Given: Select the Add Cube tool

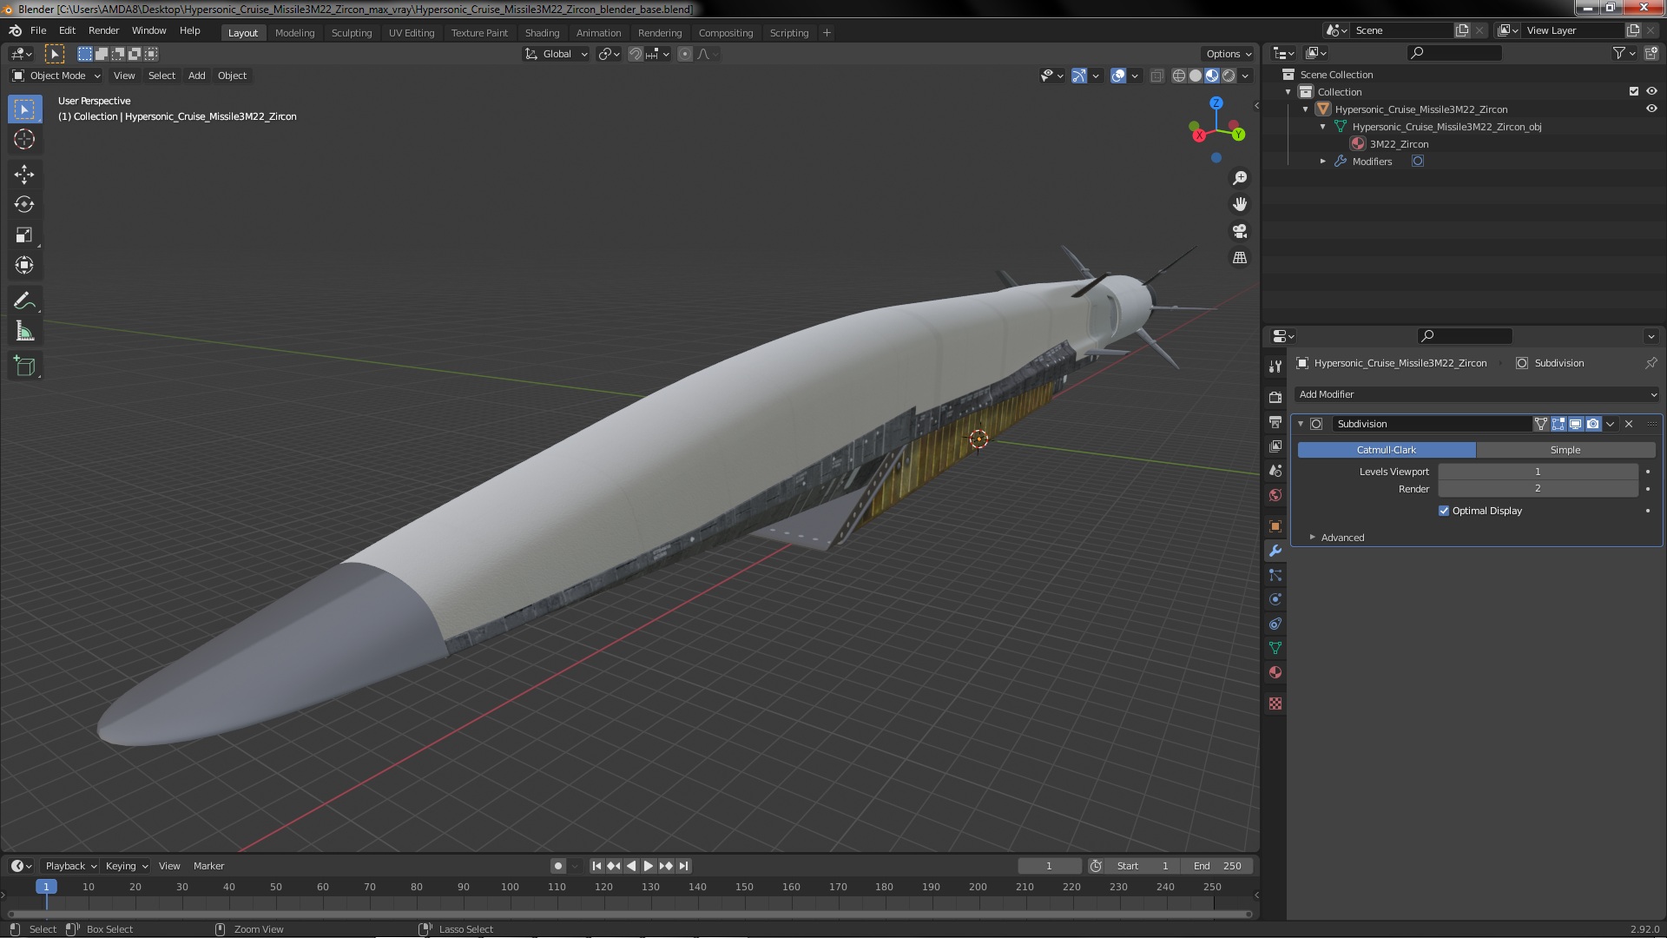Looking at the screenshot, I should pyautogui.click(x=24, y=367).
